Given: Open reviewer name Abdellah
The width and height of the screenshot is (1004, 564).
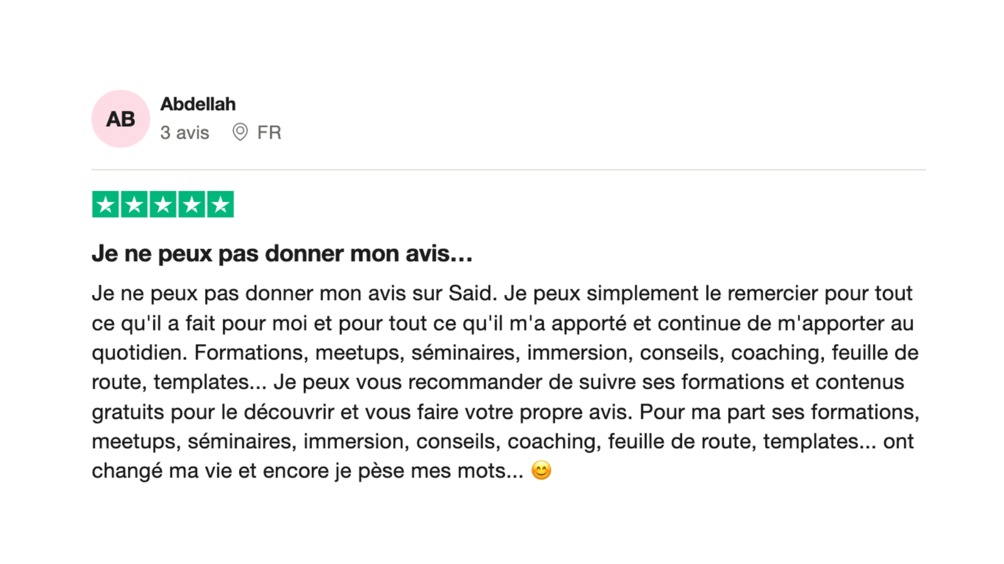Looking at the screenshot, I should tap(198, 104).
